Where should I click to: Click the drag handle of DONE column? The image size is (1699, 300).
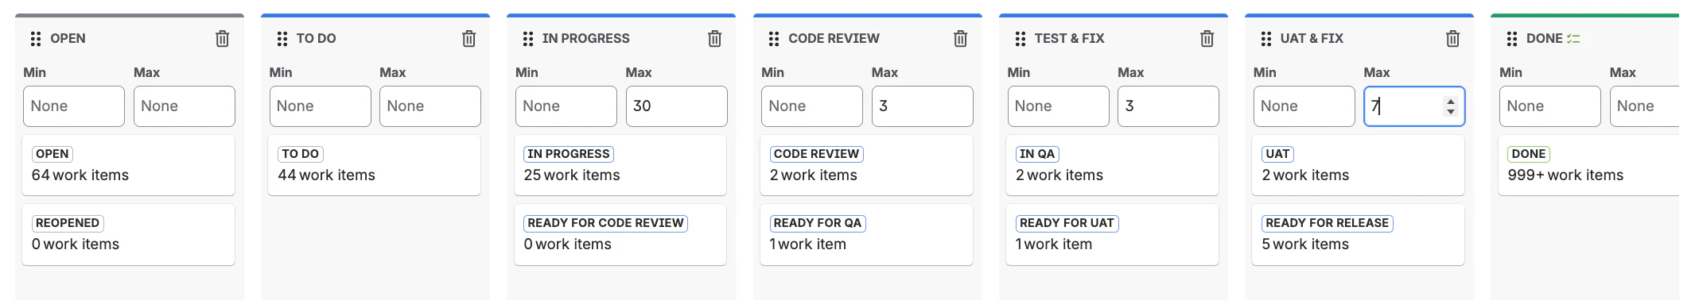[1512, 38]
